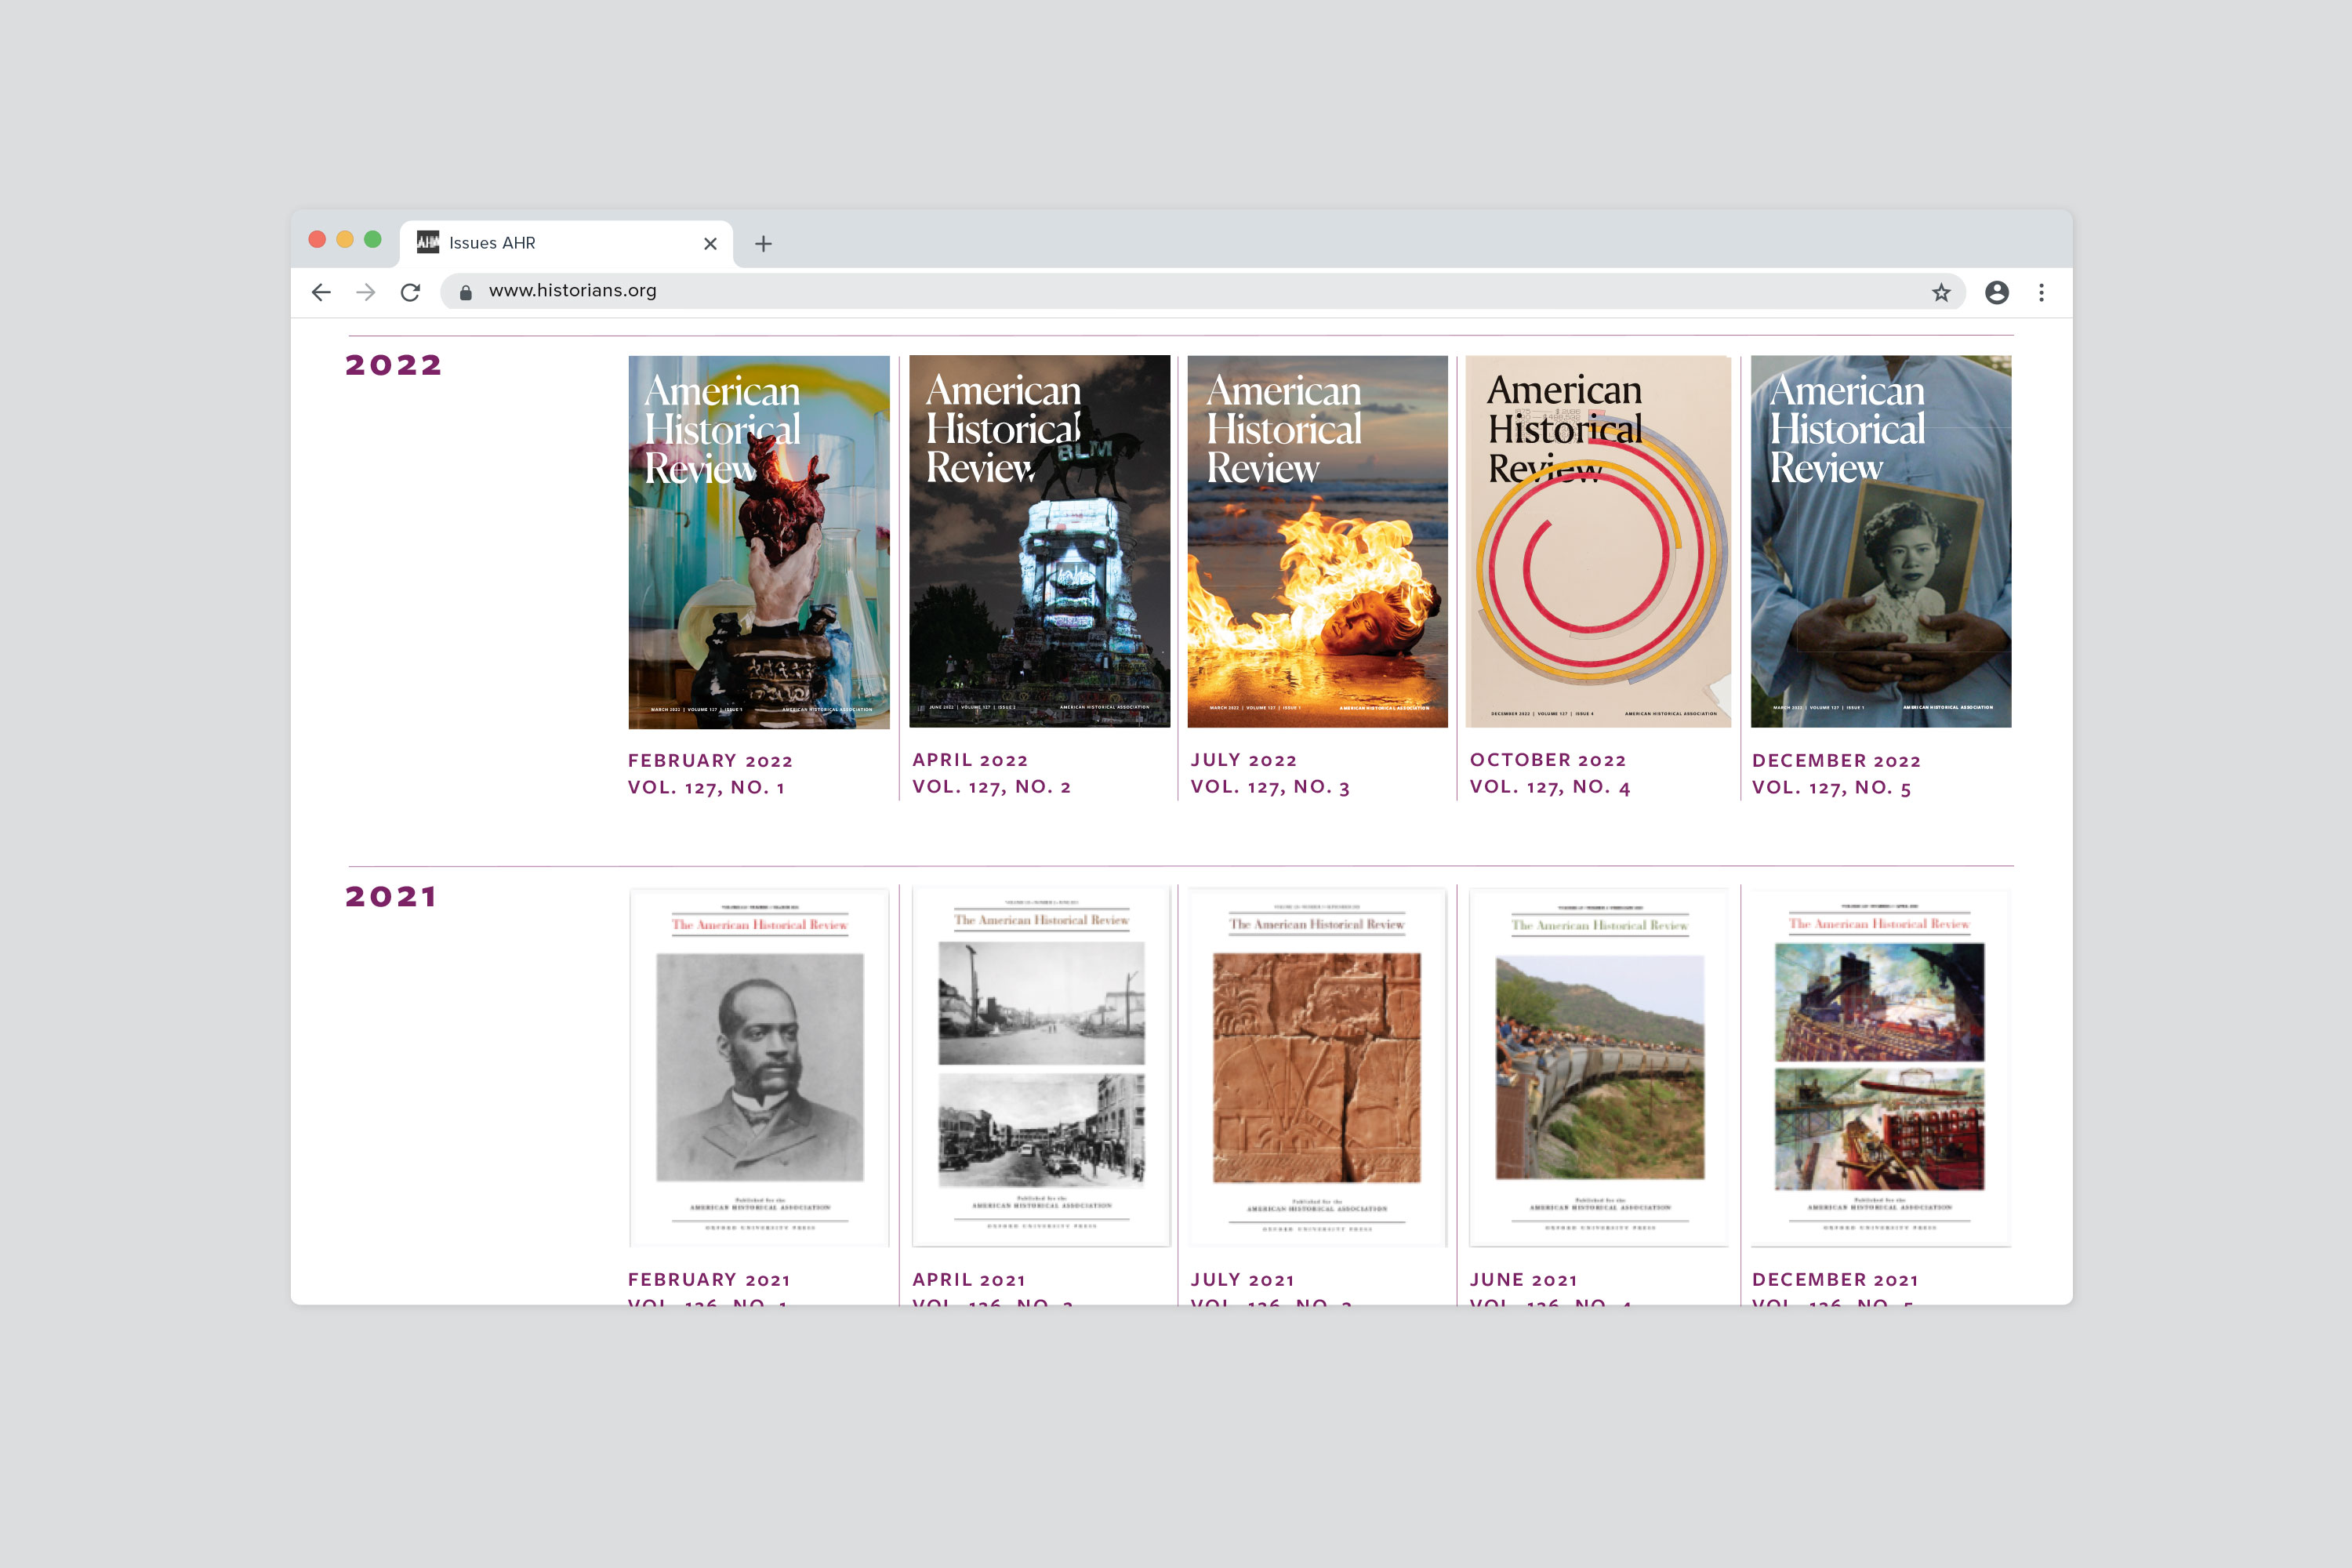Open the browser profile account icon
The width and height of the screenshot is (2352, 1568).
click(x=1997, y=292)
